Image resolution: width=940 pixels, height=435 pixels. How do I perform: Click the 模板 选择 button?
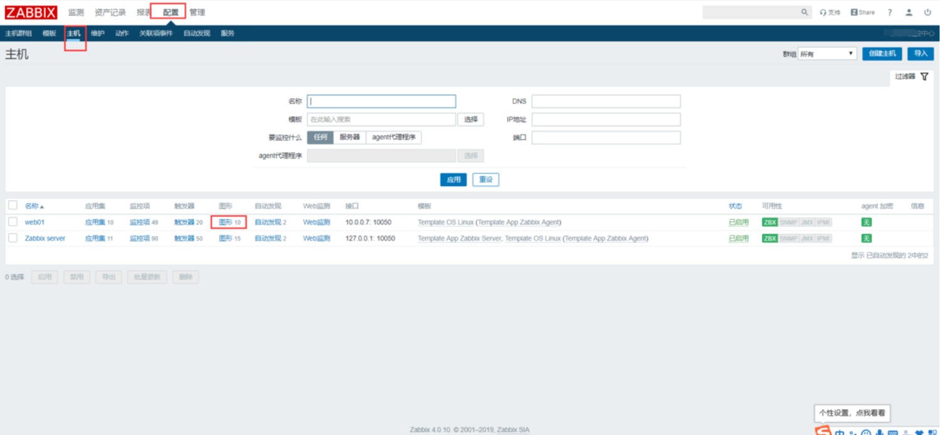pos(471,120)
